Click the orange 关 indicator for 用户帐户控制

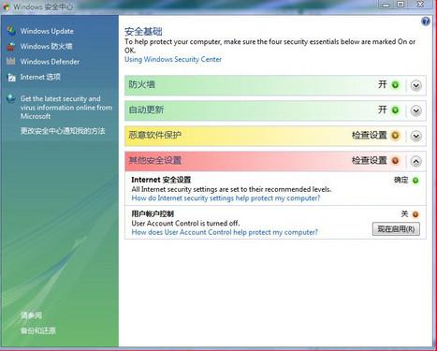tap(415, 214)
